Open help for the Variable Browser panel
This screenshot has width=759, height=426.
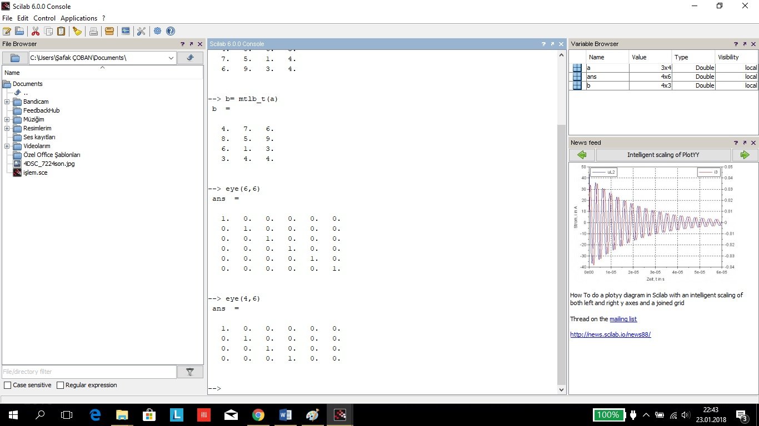point(736,44)
